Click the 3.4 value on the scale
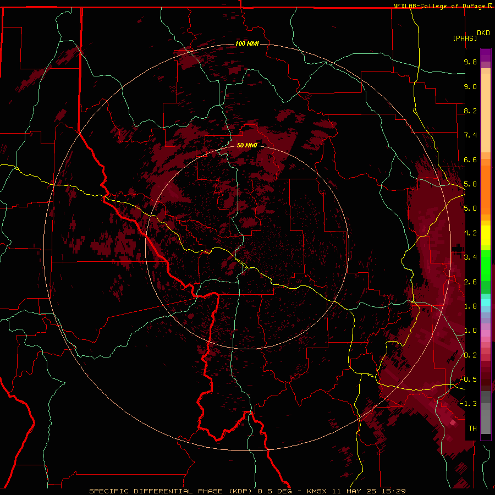This screenshot has width=495, height=495. point(470,257)
